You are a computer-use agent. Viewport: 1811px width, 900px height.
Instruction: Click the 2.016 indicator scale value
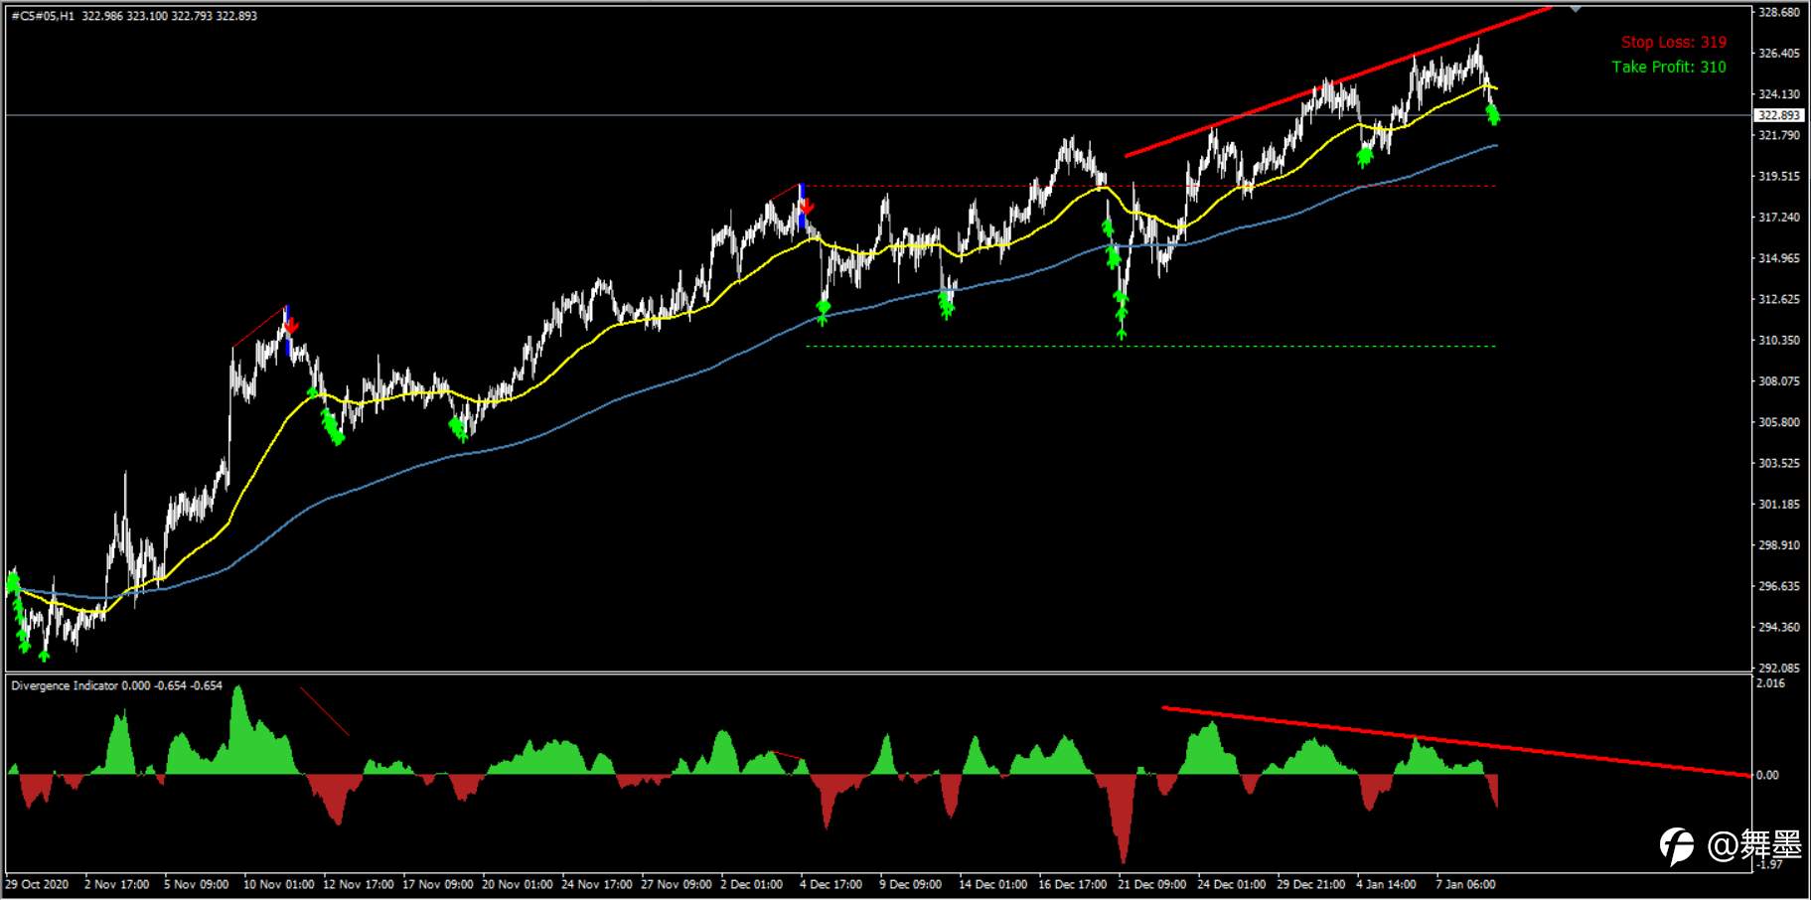[1771, 683]
